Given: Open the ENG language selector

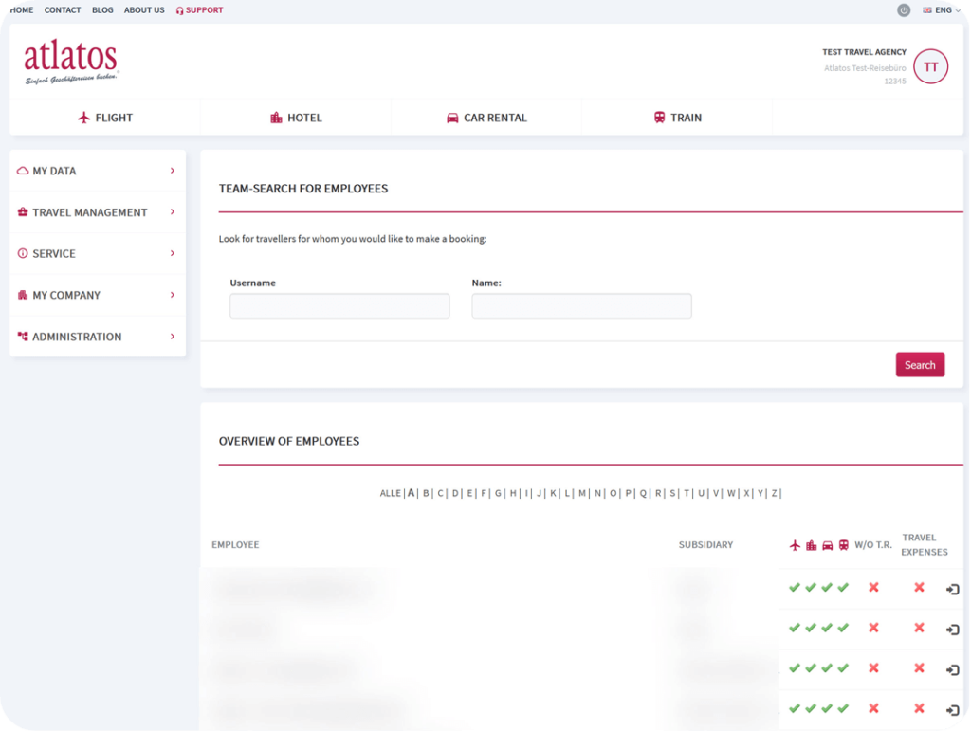Looking at the screenshot, I should (x=937, y=10).
